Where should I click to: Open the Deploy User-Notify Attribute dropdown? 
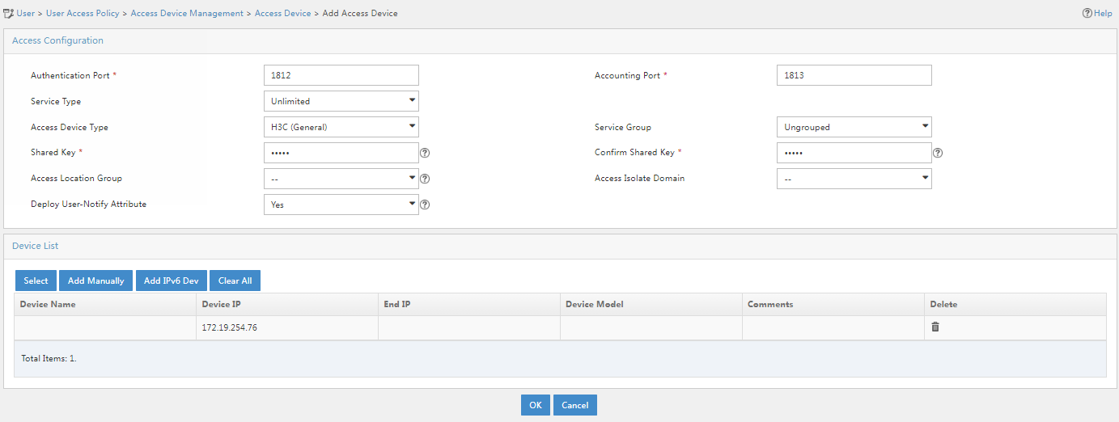[x=341, y=205]
